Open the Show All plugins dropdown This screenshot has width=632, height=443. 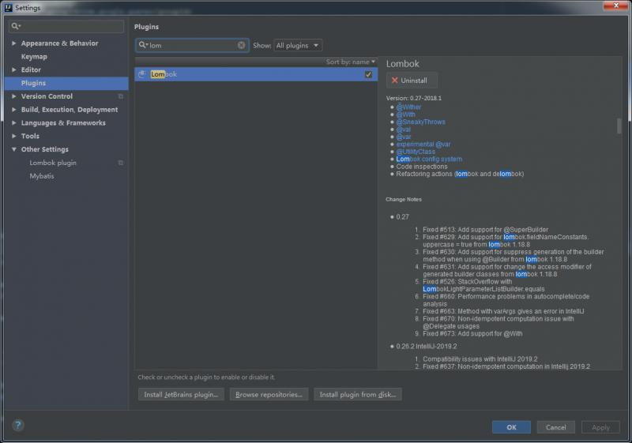tap(298, 46)
